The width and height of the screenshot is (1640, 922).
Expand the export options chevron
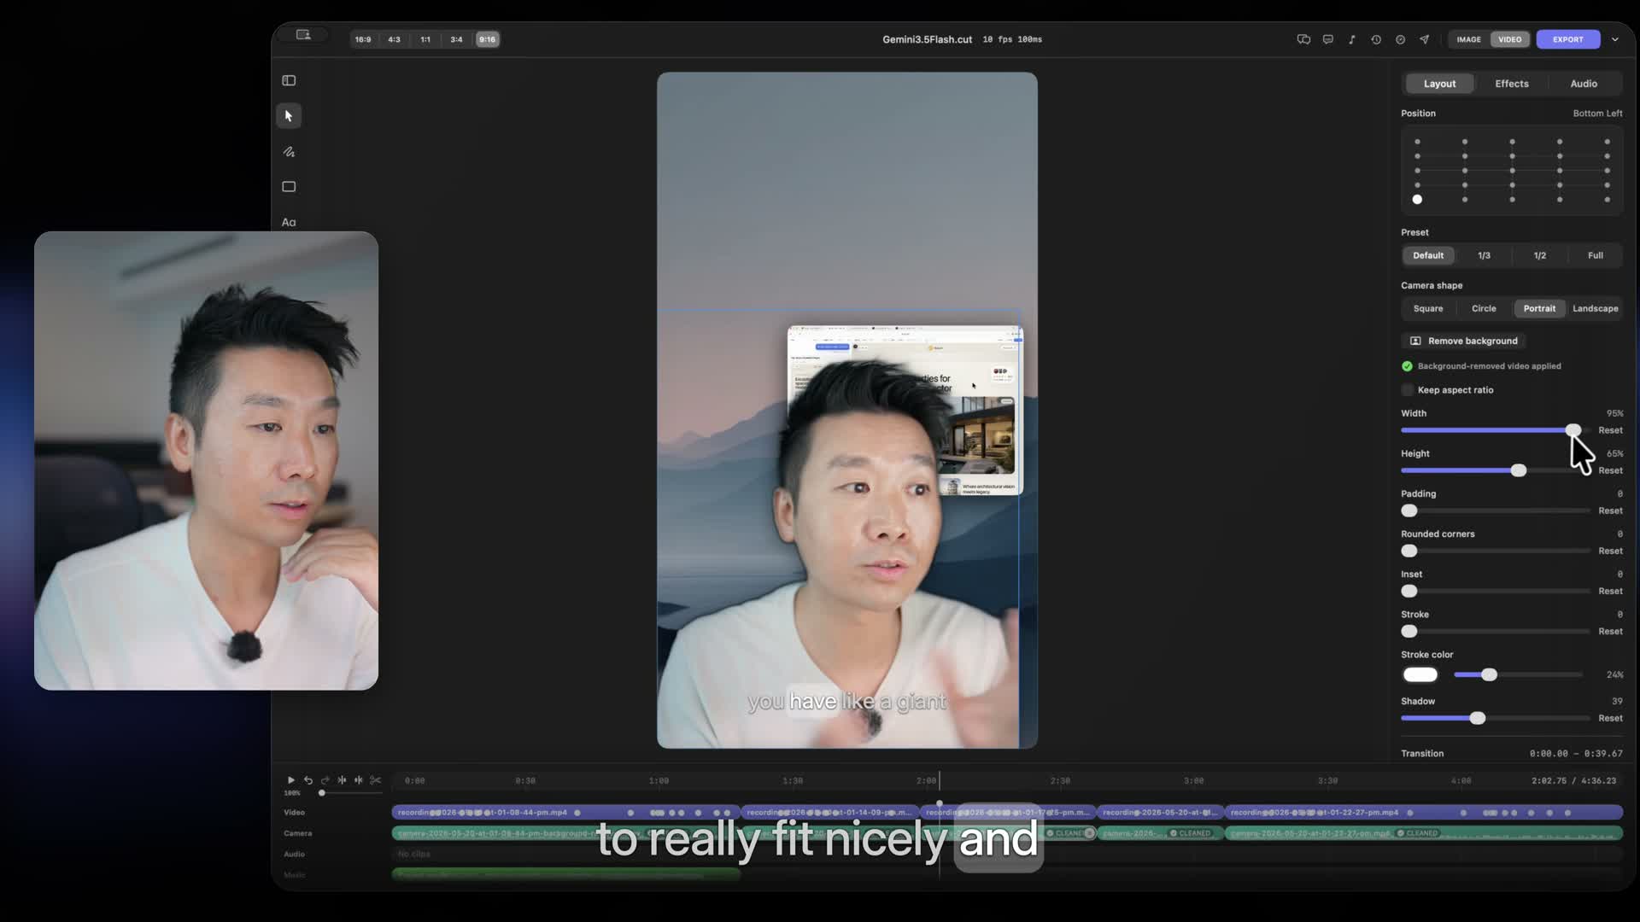(x=1615, y=39)
